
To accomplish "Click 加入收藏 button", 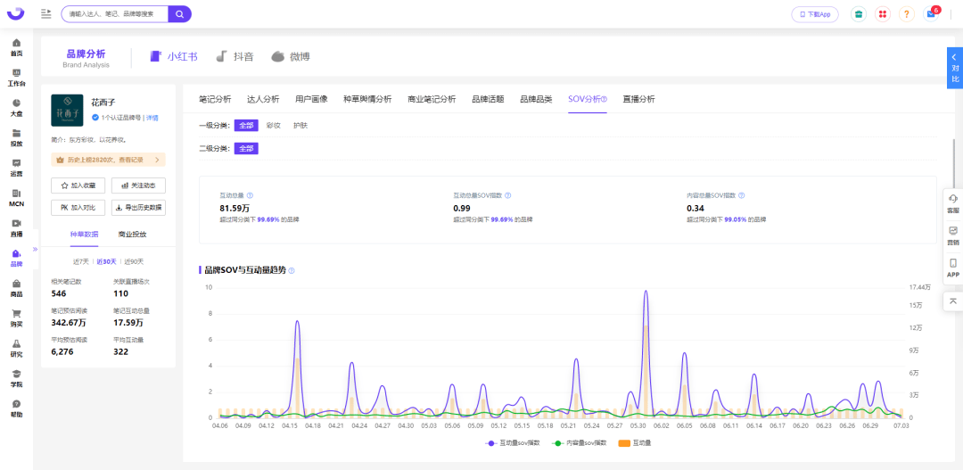I will 78,185.
